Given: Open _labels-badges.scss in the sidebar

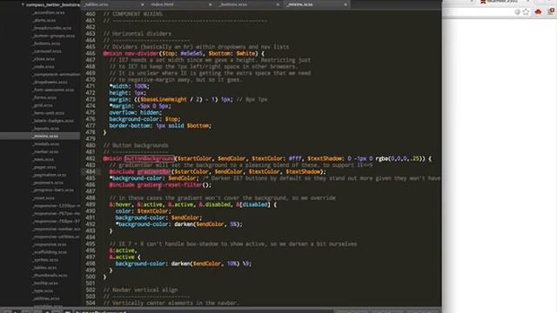Looking at the screenshot, I should 52,121.
